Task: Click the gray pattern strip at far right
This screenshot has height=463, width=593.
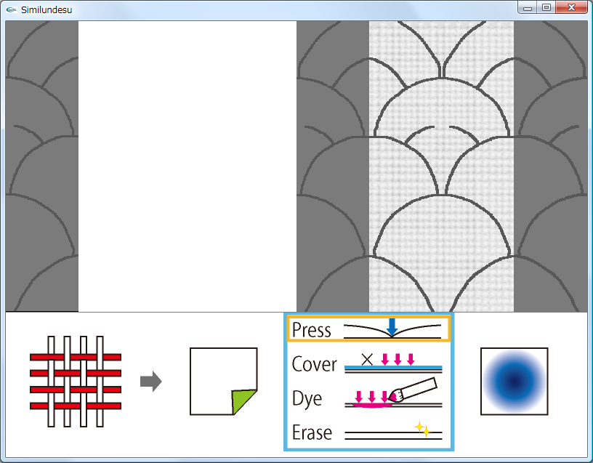Action: pyautogui.click(x=550, y=166)
